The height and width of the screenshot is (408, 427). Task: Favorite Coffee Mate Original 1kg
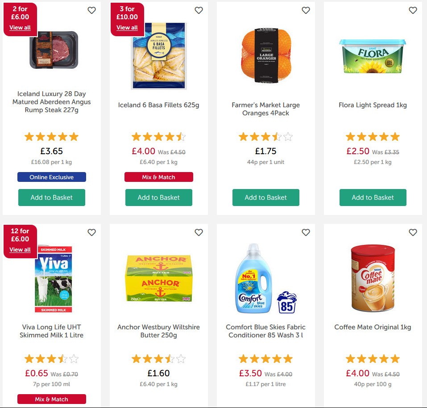coord(413,232)
